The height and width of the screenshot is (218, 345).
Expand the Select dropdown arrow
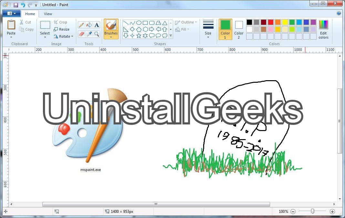pos(45,37)
